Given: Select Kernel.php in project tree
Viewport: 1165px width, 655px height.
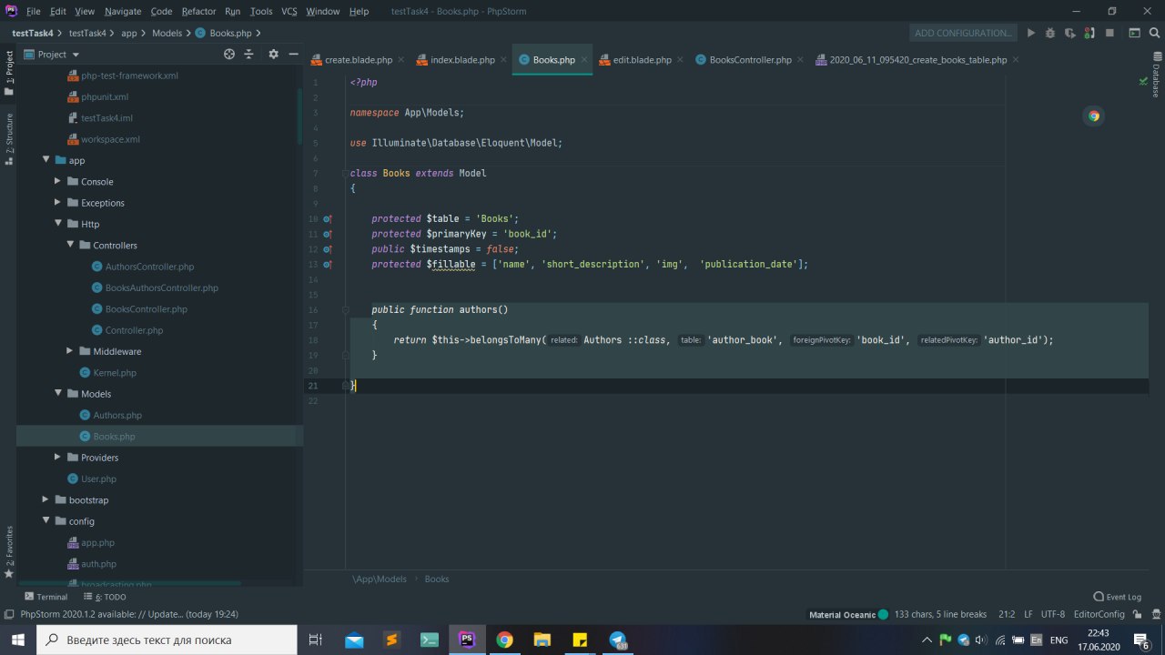Looking at the screenshot, I should tap(114, 372).
